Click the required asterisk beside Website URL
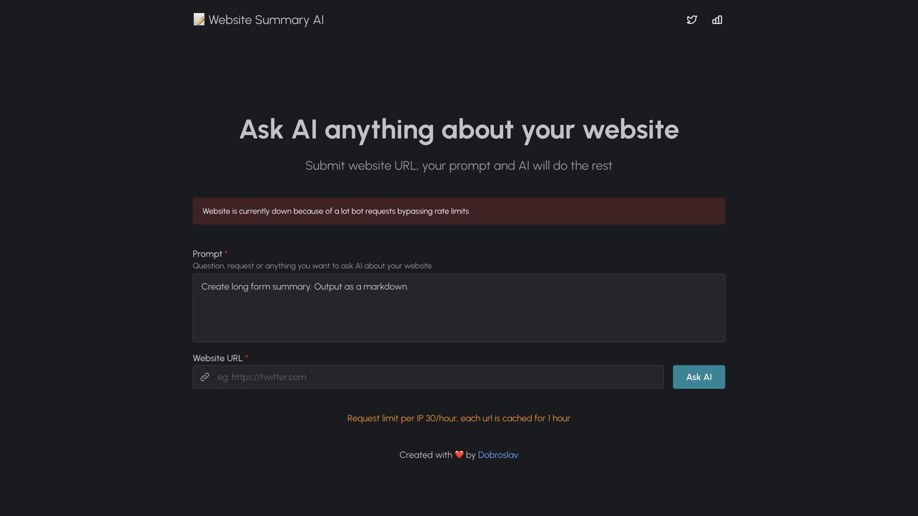The image size is (918, 516). coord(247,356)
